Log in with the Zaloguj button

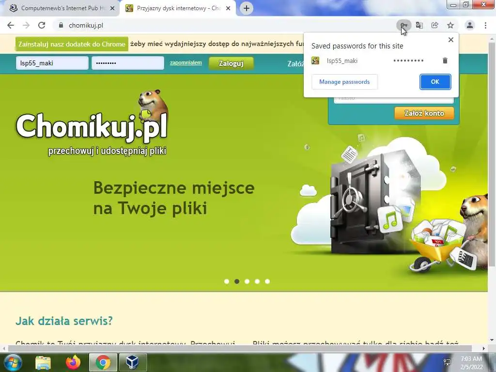coord(231,63)
